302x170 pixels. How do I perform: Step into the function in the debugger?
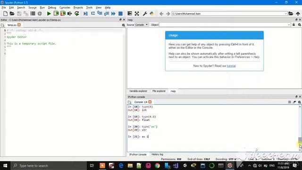point(100,14)
